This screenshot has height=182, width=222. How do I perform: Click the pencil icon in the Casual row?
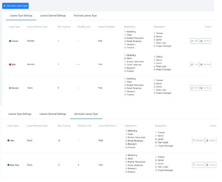192,41
